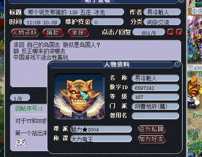The image size is (202, 157).
Task: Click the first red arrow button beside 601/8
Action: click(170, 32)
